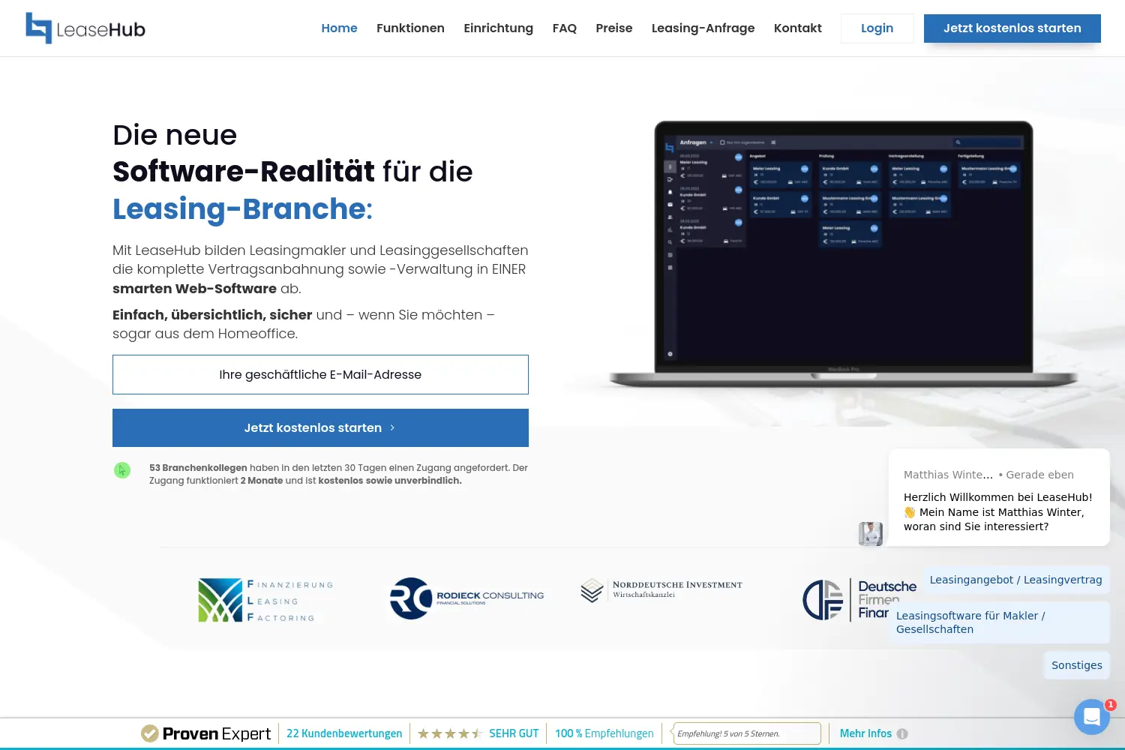This screenshot has width=1125, height=750.
Task: Click the LeaseHub logo
Action: click(x=85, y=28)
